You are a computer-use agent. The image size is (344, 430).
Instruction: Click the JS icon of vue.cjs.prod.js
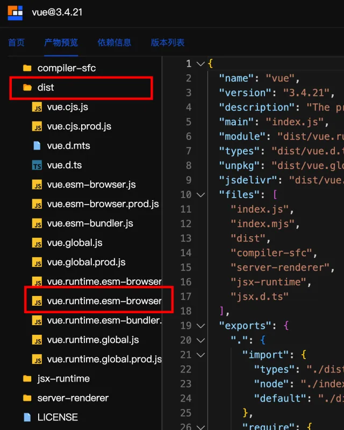(37, 126)
